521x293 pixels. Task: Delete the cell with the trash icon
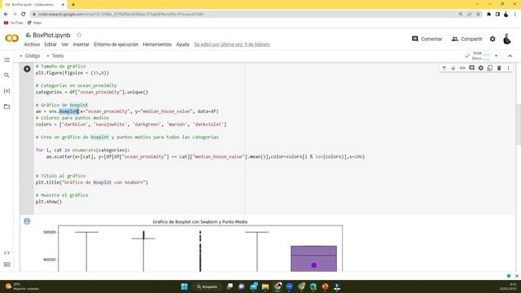pyautogui.click(x=499, y=68)
